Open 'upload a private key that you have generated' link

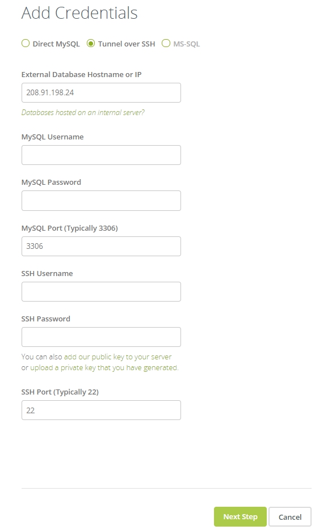point(104,368)
